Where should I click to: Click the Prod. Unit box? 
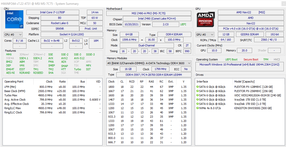[91, 29]
